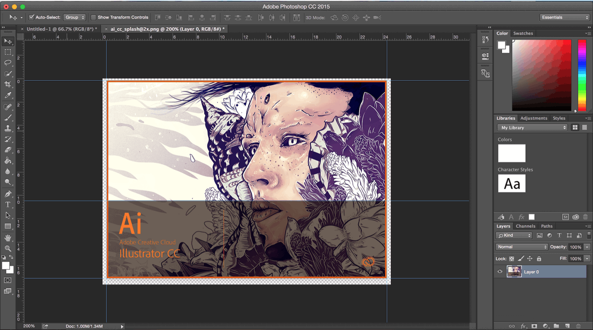
Task: Select the History Brush tool
Action: [x=8, y=140]
